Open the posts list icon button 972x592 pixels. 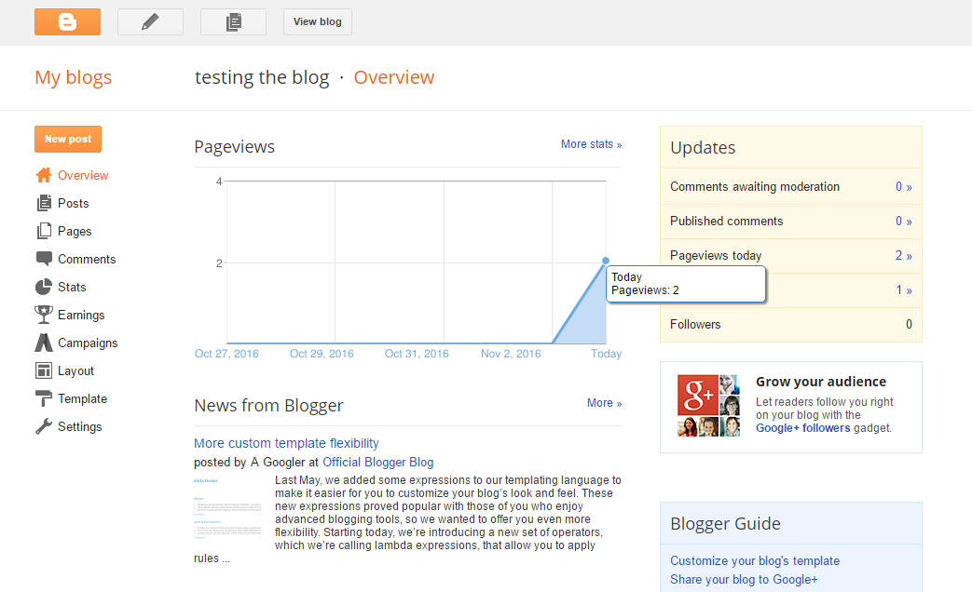(x=233, y=22)
